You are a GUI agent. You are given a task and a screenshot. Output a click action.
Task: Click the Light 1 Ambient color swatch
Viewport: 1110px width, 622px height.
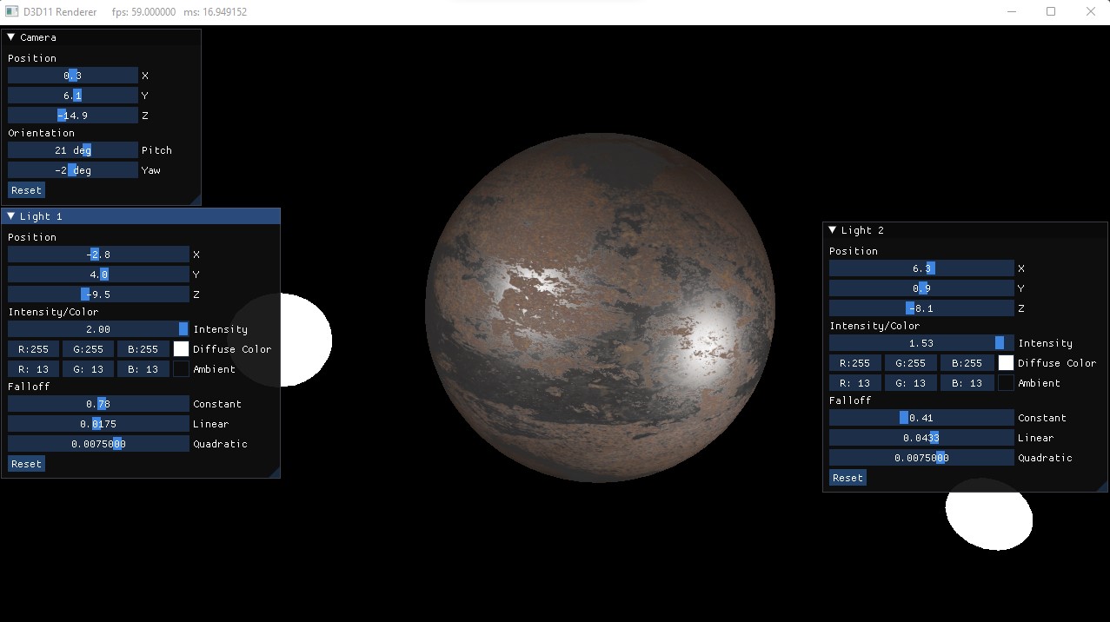[x=181, y=368]
